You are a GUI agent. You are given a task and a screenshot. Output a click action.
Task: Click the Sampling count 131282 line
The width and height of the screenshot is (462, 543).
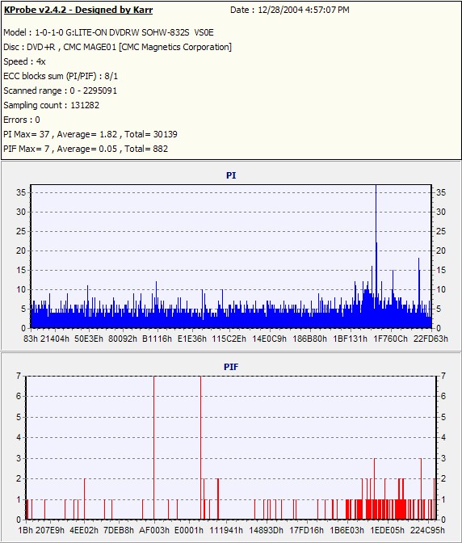pyautogui.click(x=51, y=105)
